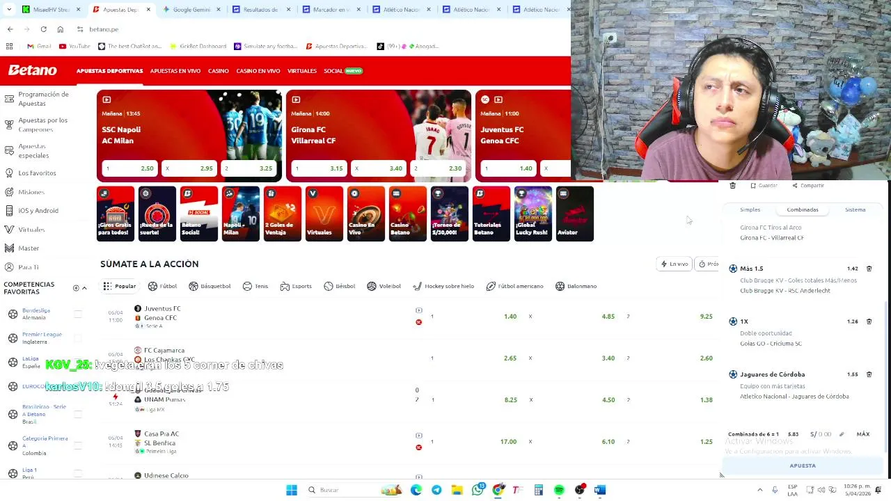Open the Aviator game tile
Viewport: 891px width, 501px height.
coord(575,214)
